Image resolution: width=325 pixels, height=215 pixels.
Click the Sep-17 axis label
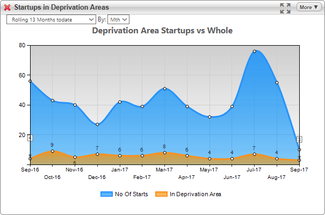coord(299,170)
